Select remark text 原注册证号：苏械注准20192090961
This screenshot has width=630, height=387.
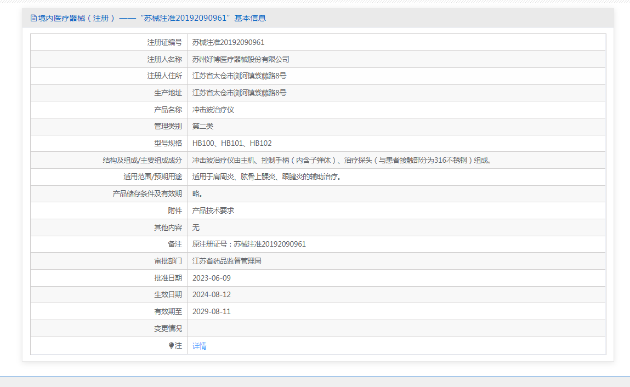[249, 244]
